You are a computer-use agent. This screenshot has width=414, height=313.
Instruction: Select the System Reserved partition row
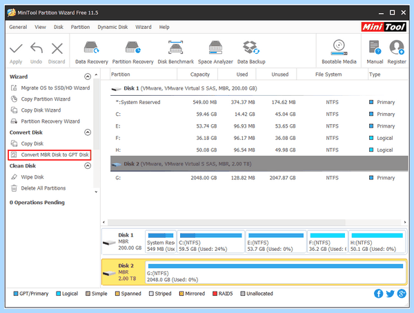coord(259,102)
